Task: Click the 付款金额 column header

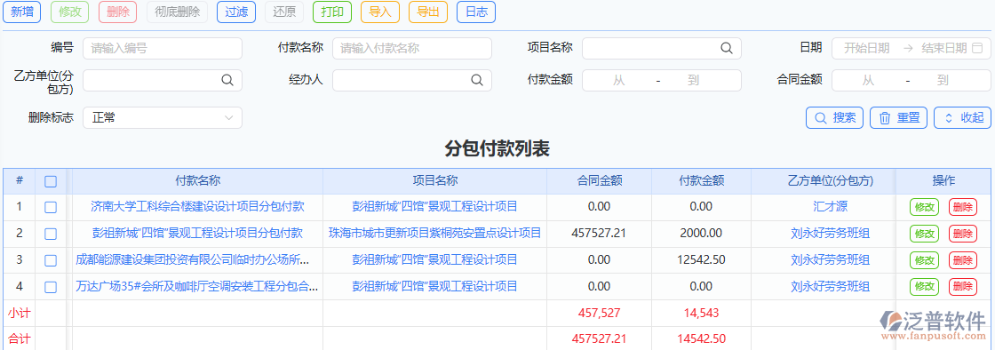Action: point(701,180)
